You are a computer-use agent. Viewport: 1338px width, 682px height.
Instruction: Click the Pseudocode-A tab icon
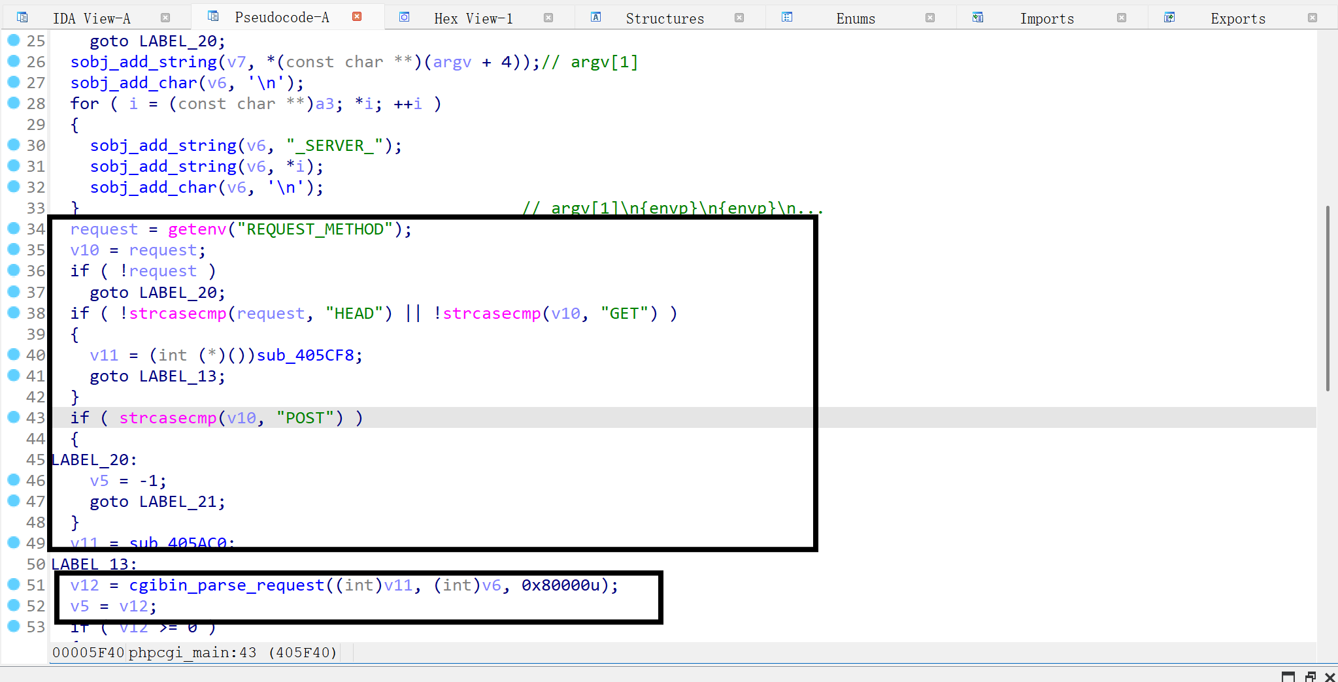pos(213,16)
